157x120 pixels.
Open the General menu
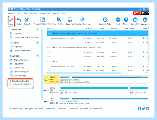11,13
